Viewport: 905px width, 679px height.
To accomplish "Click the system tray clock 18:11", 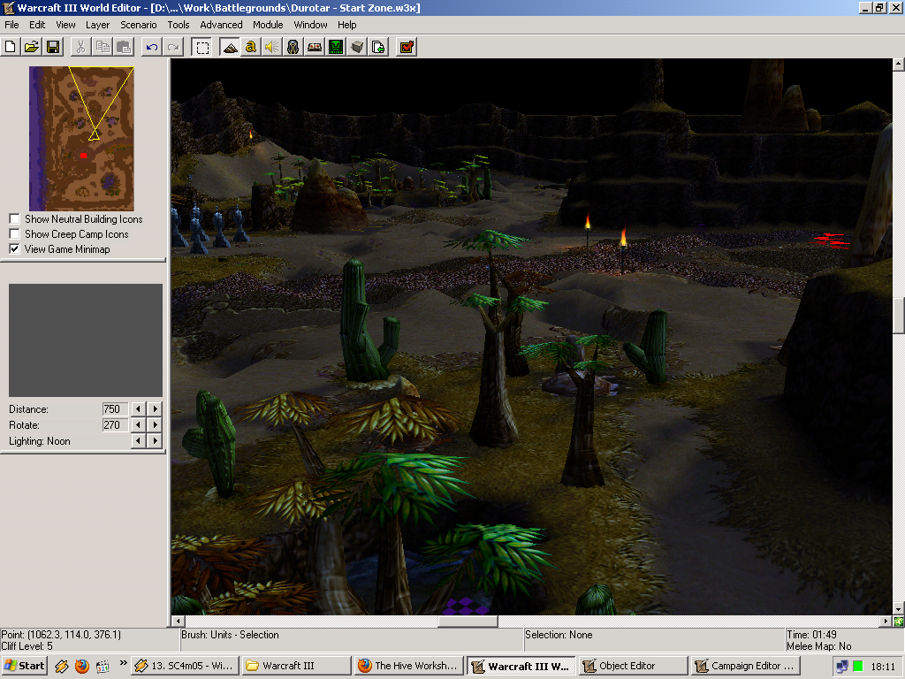I will point(883,667).
